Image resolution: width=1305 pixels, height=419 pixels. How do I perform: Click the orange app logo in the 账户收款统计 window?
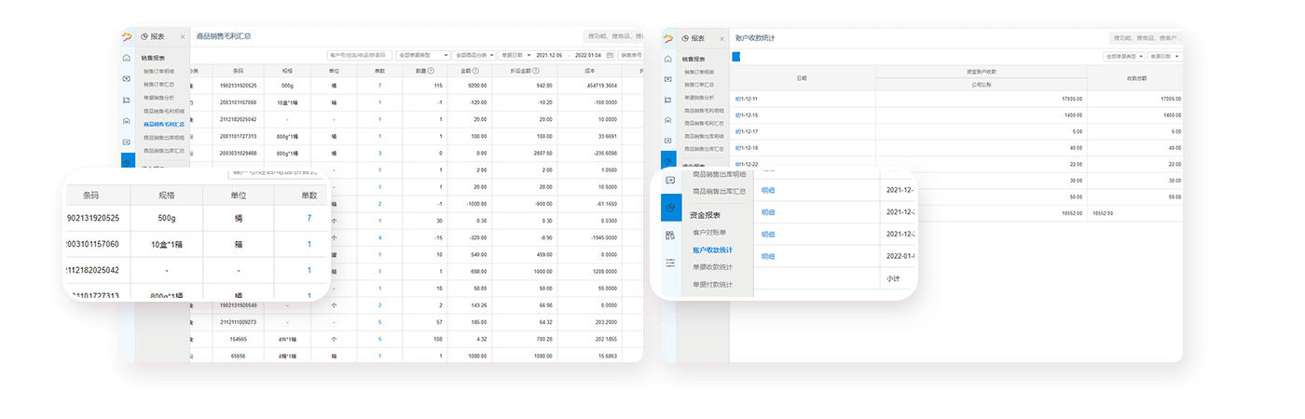tap(667, 38)
